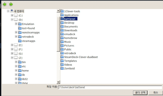Click the SteamDeck-Clover-dualboot folder icon

62,57
